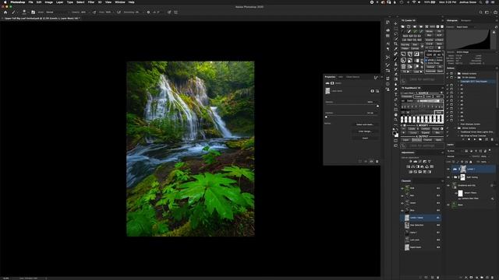Select the Gradient tool
Screen dimensions: 499x280
coord(395,79)
